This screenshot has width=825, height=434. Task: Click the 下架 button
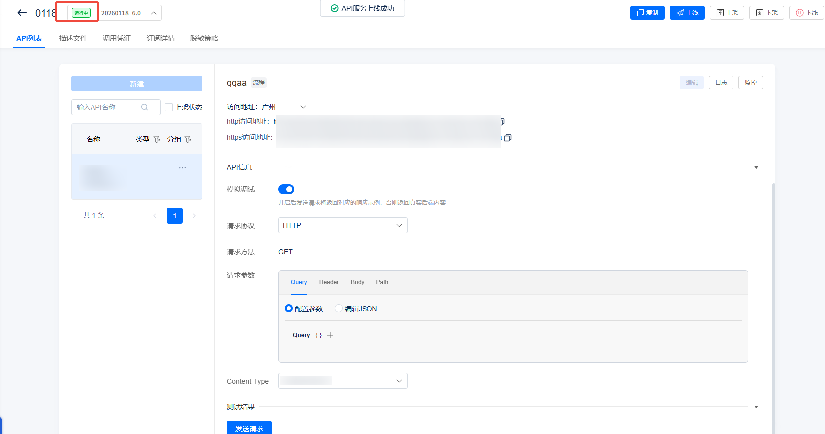(x=767, y=13)
